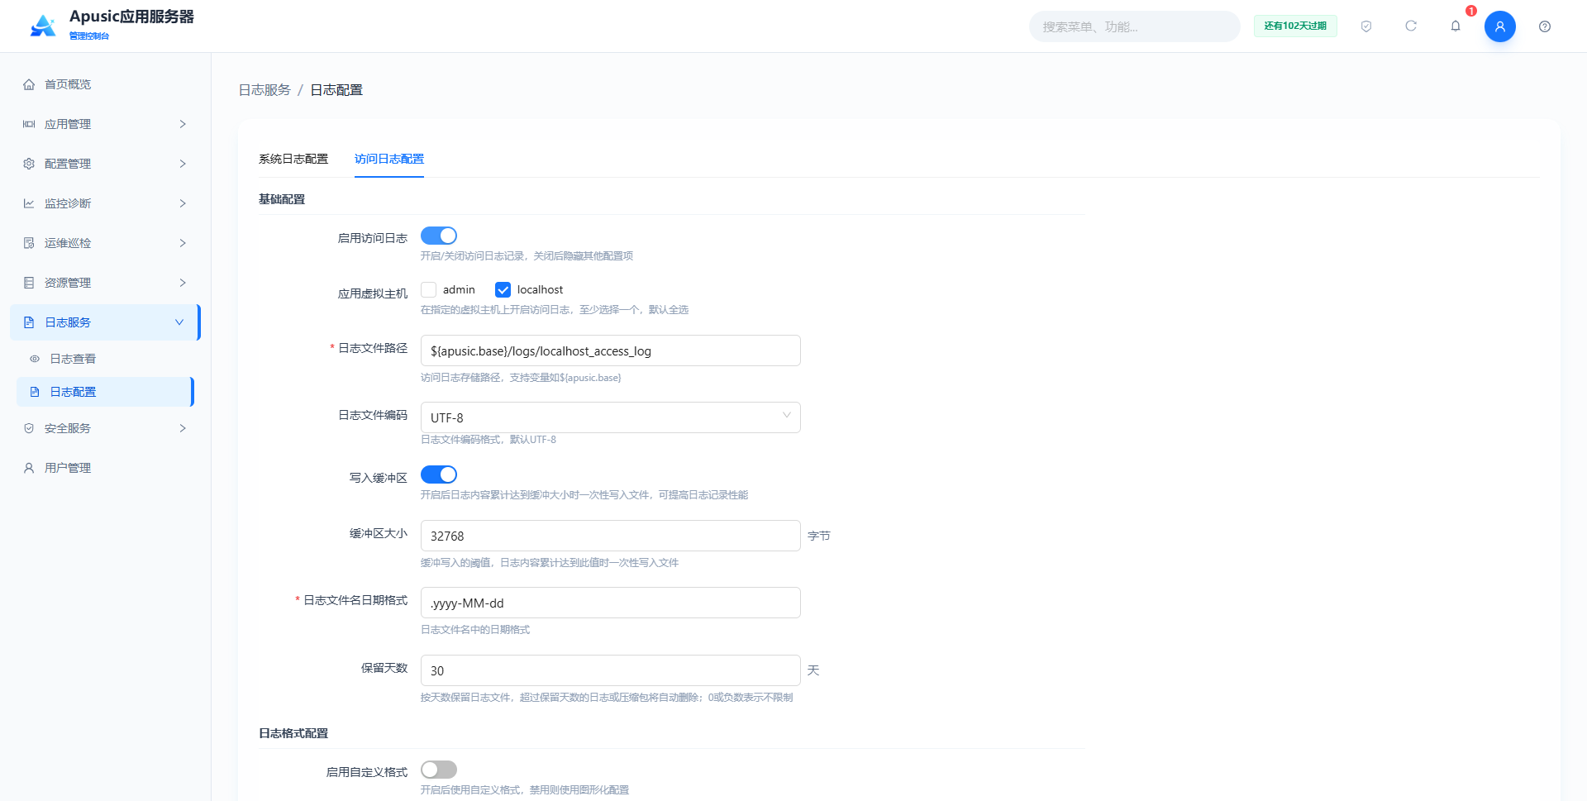Select the 访问日志配置 tab
The image size is (1587, 801).
(389, 159)
